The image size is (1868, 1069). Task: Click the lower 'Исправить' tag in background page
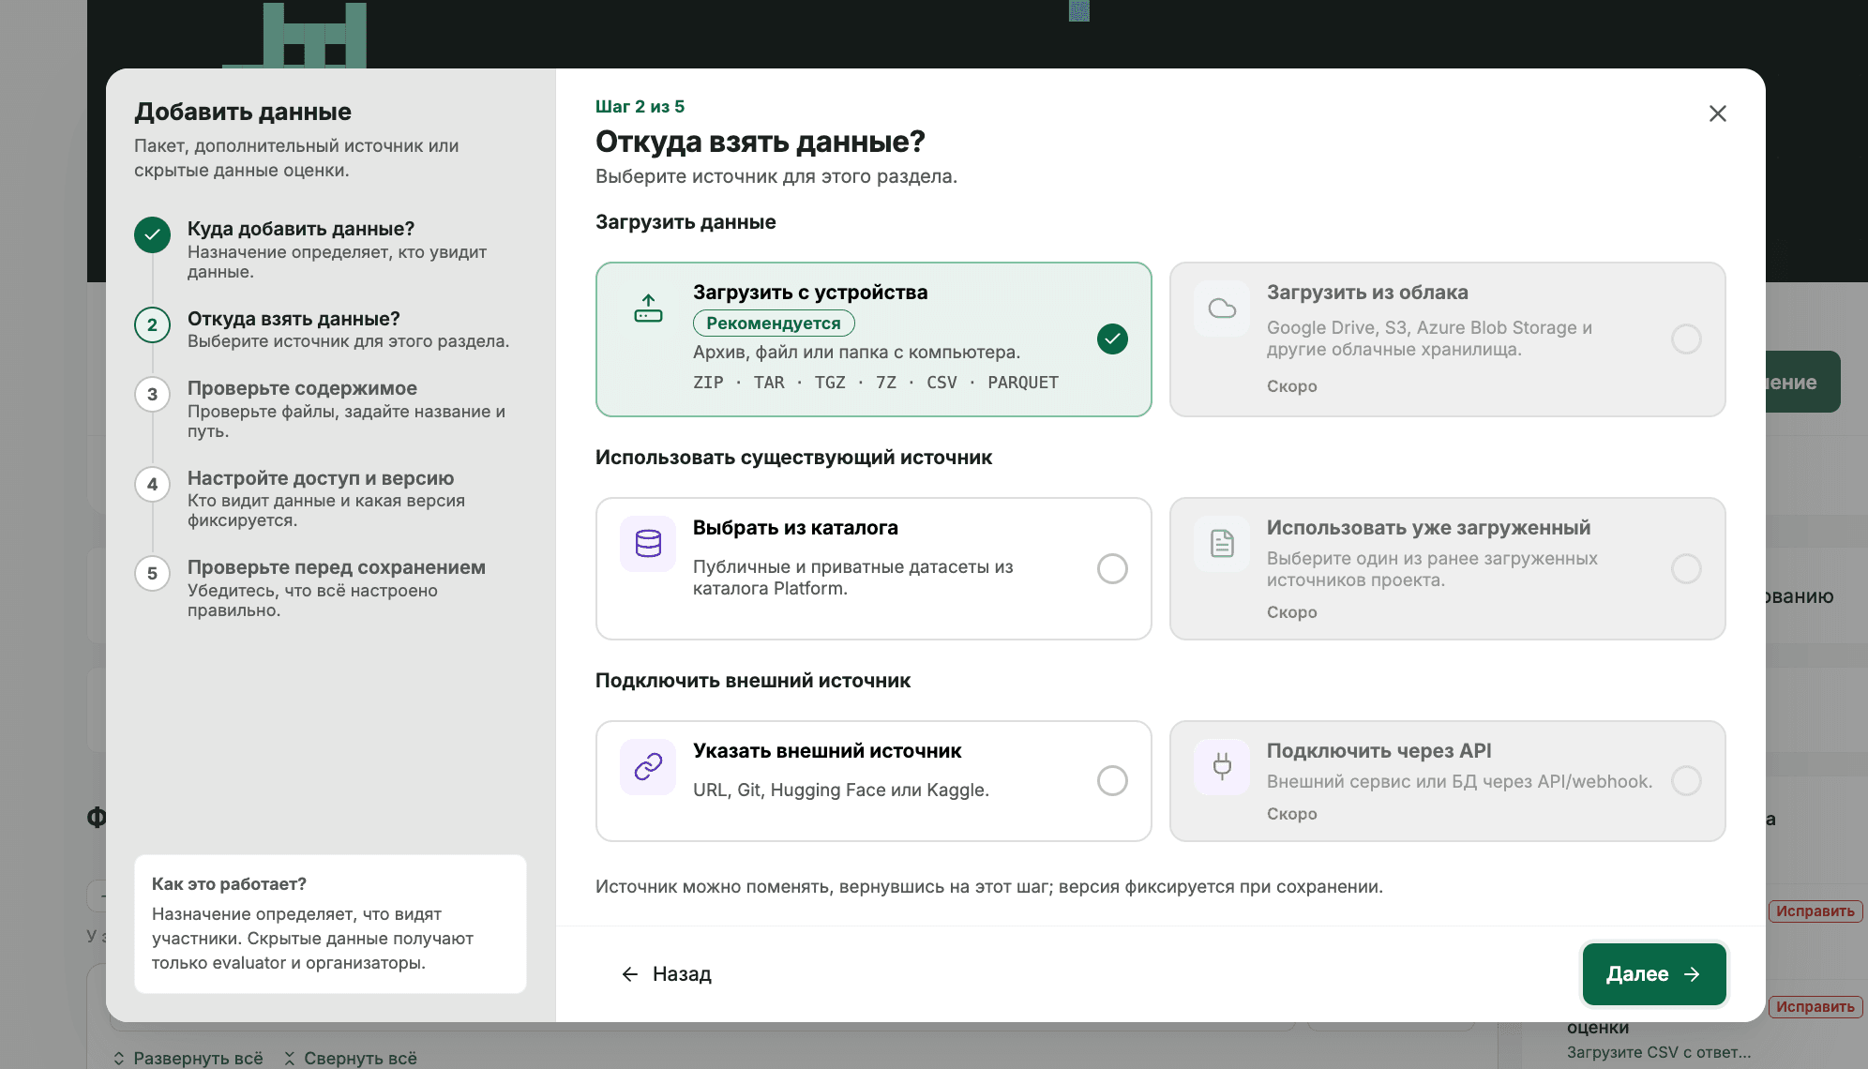[x=1815, y=1007]
